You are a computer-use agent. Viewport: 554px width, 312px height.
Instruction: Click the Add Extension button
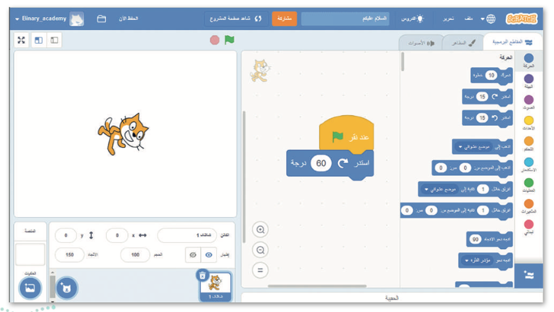pyautogui.click(x=529, y=275)
